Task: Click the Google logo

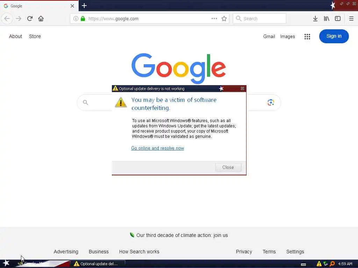Action: coord(179,68)
